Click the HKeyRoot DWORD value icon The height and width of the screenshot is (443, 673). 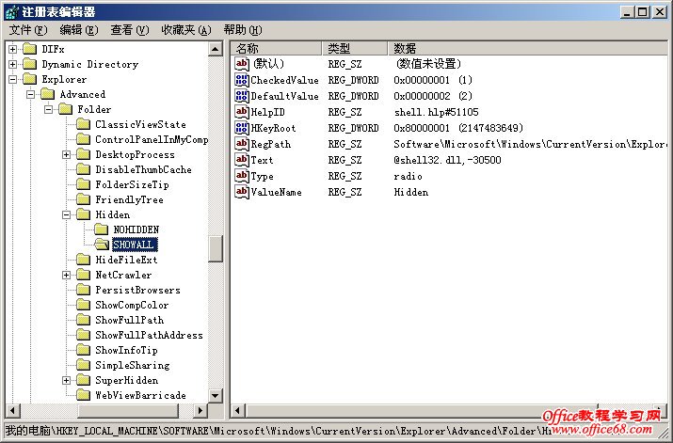pos(242,128)
